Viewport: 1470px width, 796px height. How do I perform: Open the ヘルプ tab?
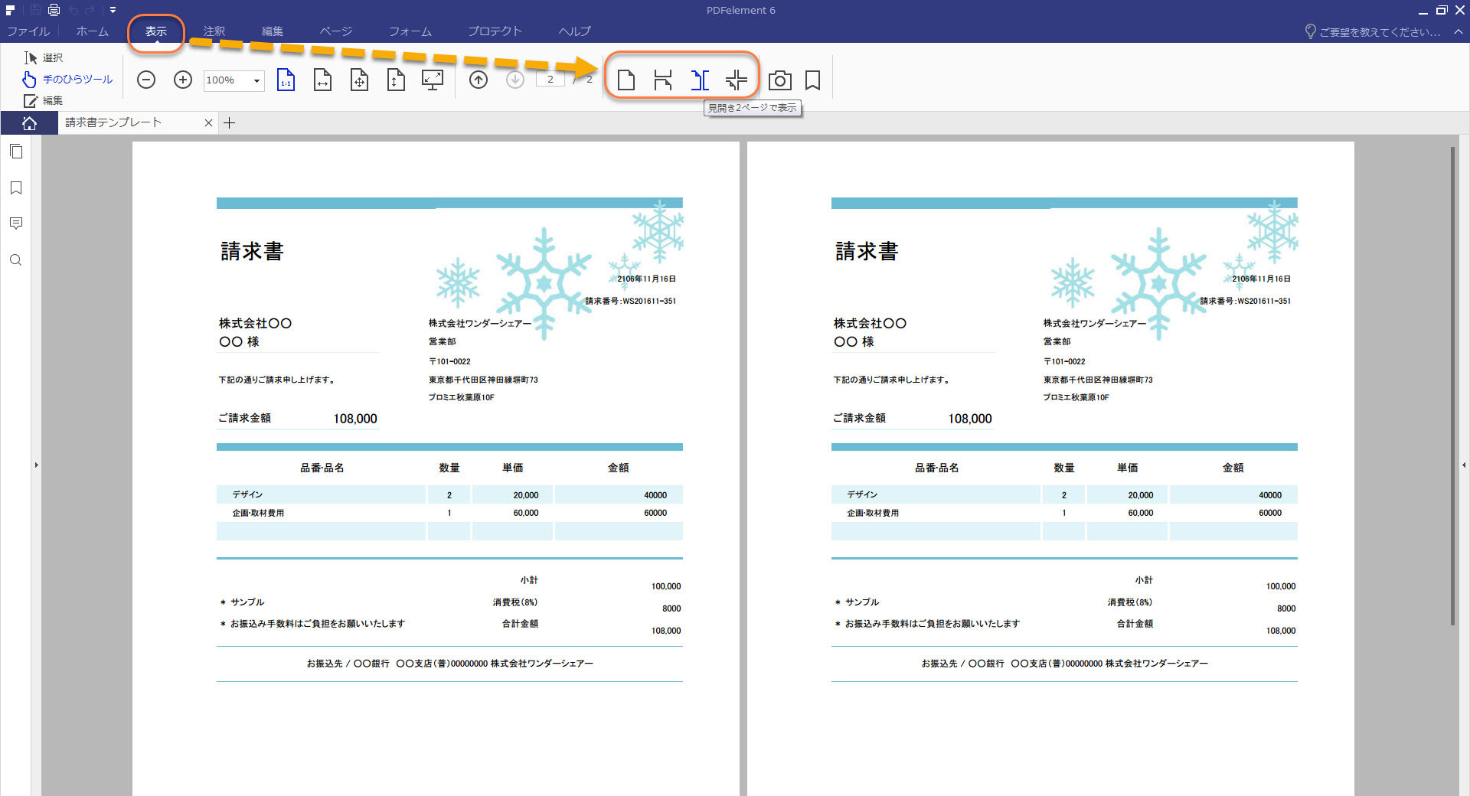coord(574,31)
